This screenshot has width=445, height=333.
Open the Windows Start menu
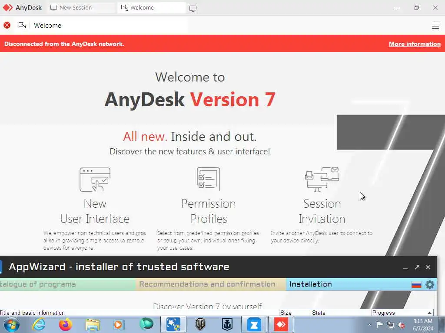(12, 324)
